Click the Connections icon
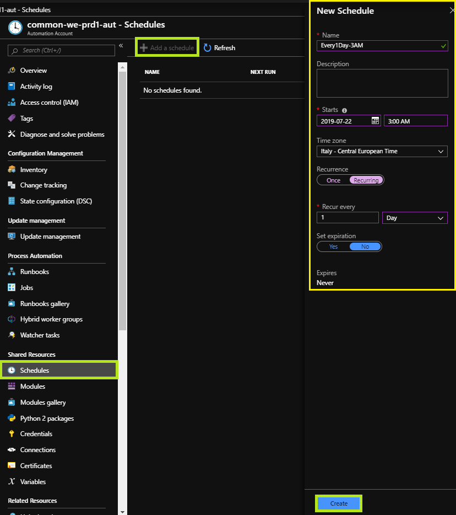Viewport: 456px width, 515px height. [12, 449]
